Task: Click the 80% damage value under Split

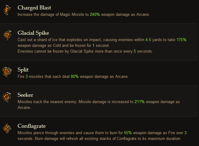Action: coord(75,76)
